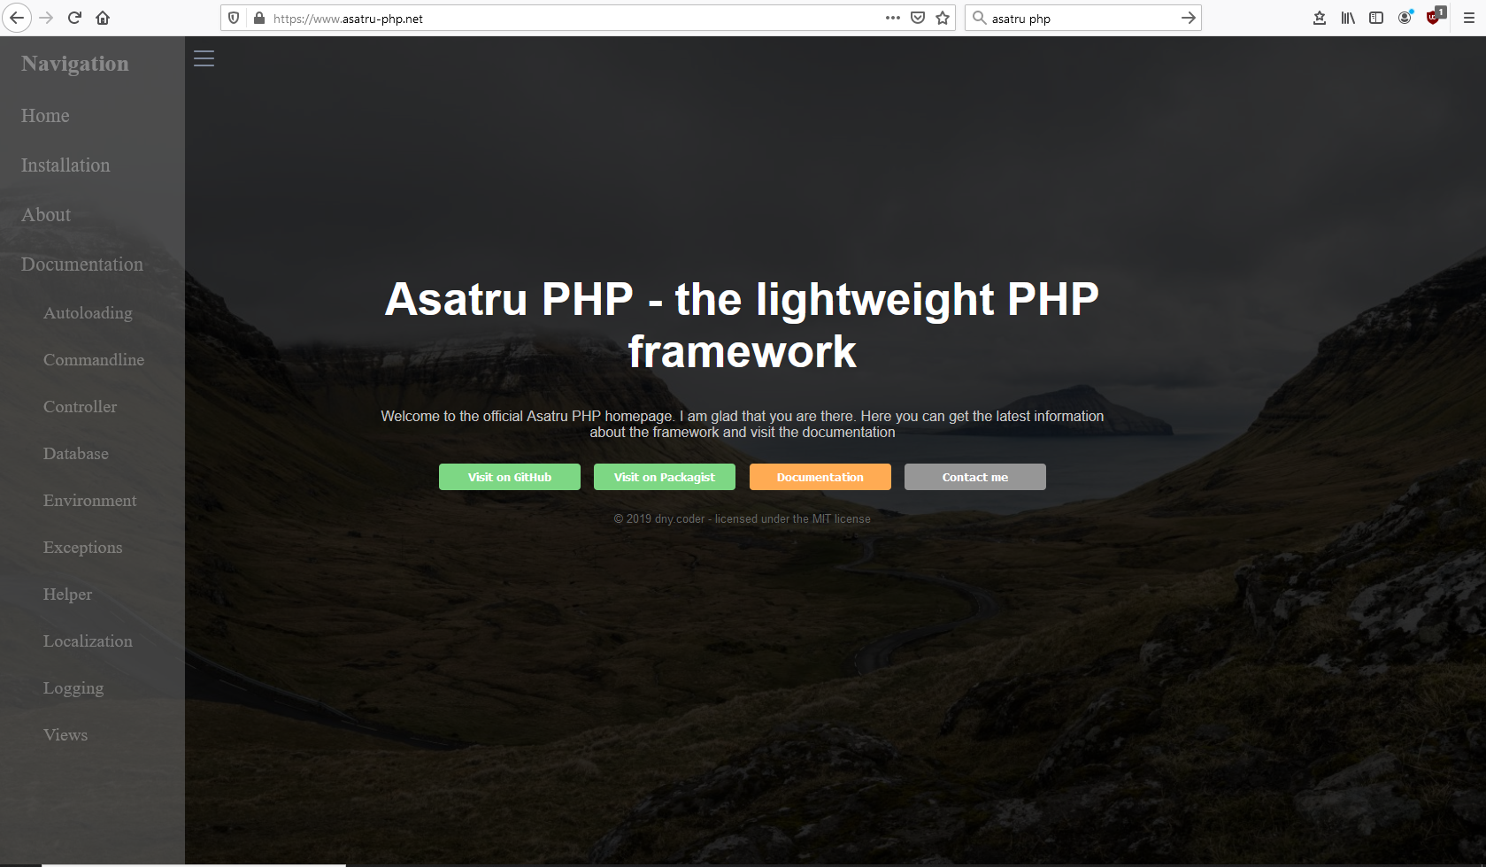Select About in the navigation sidebar
Screen dimensions: 1486x867
tap(45, 214)
